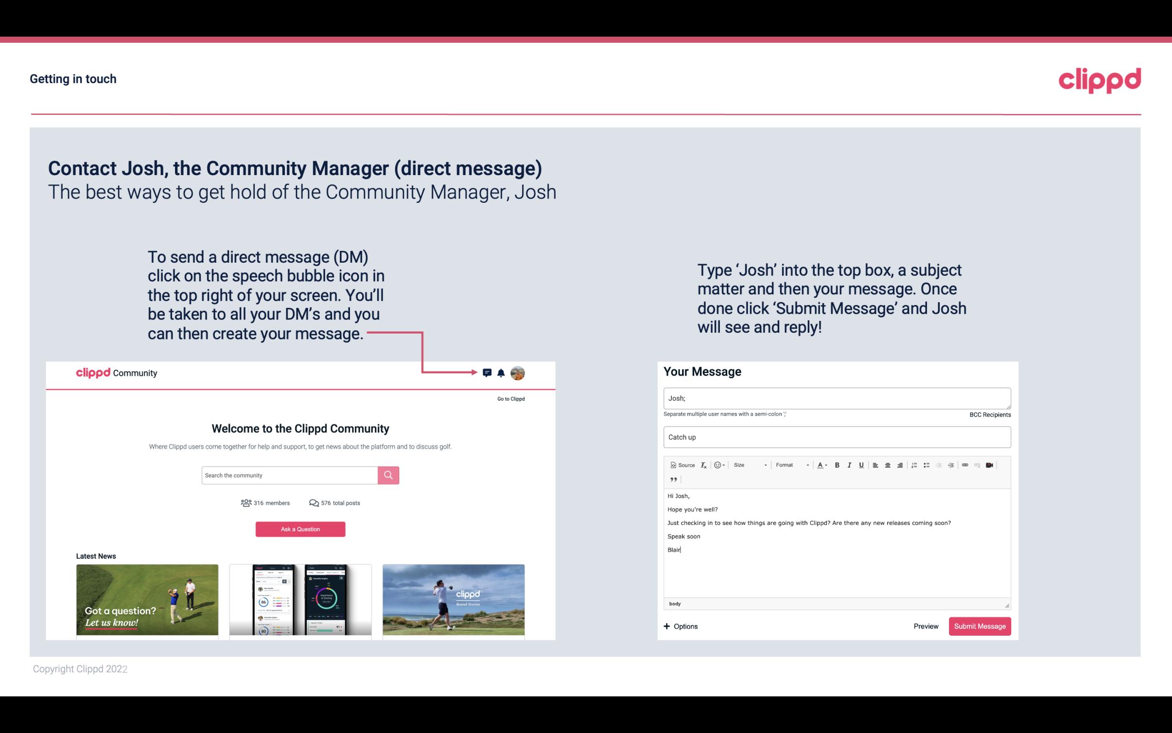The width and height of the screenshot is (1172, 733).
Task: Click the bold formatting icon
Action: click(837, 465)
